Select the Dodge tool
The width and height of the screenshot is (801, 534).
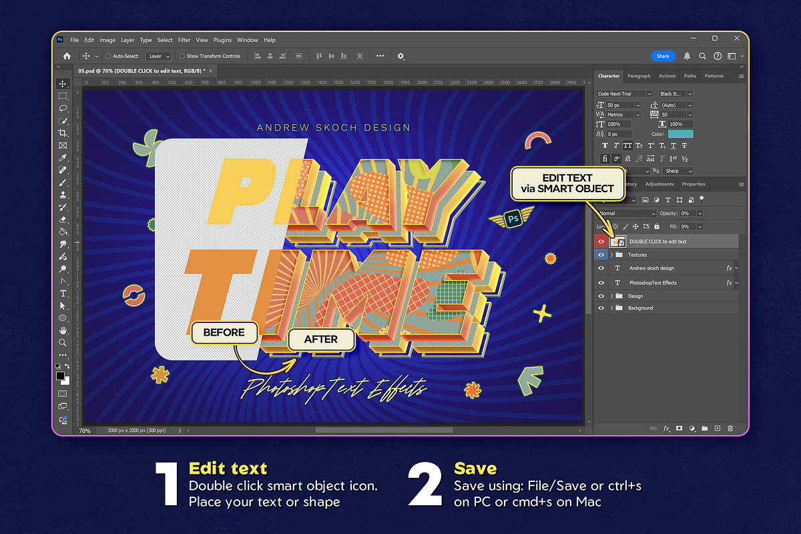[63, 268]
